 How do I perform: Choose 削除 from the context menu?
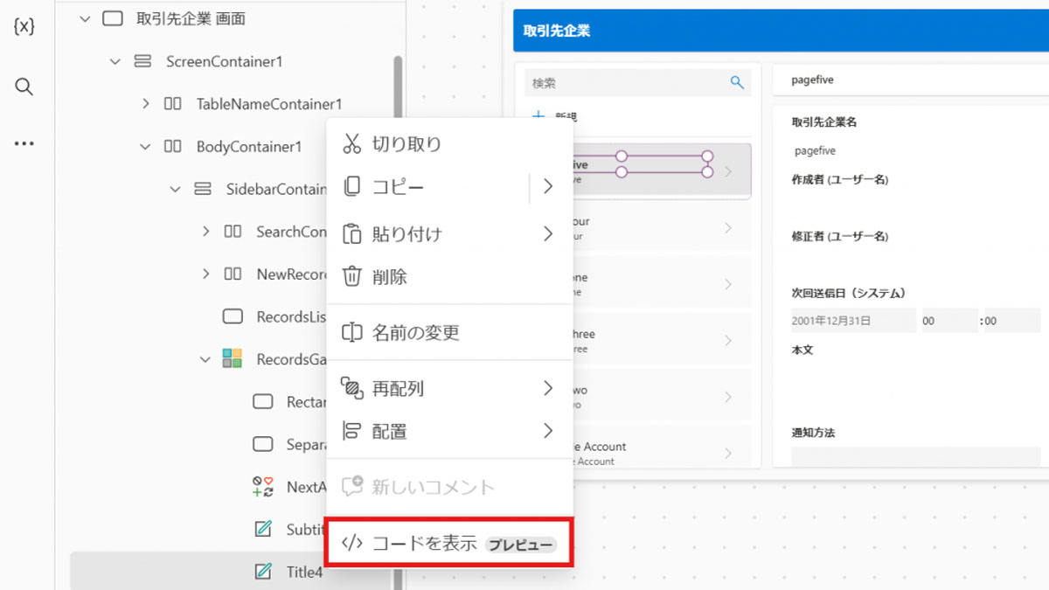point(387,277)
